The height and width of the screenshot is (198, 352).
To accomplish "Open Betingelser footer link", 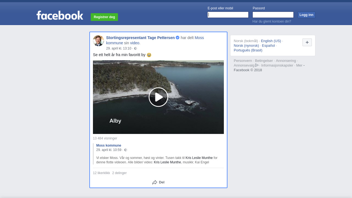I will [x=264, y=61].
